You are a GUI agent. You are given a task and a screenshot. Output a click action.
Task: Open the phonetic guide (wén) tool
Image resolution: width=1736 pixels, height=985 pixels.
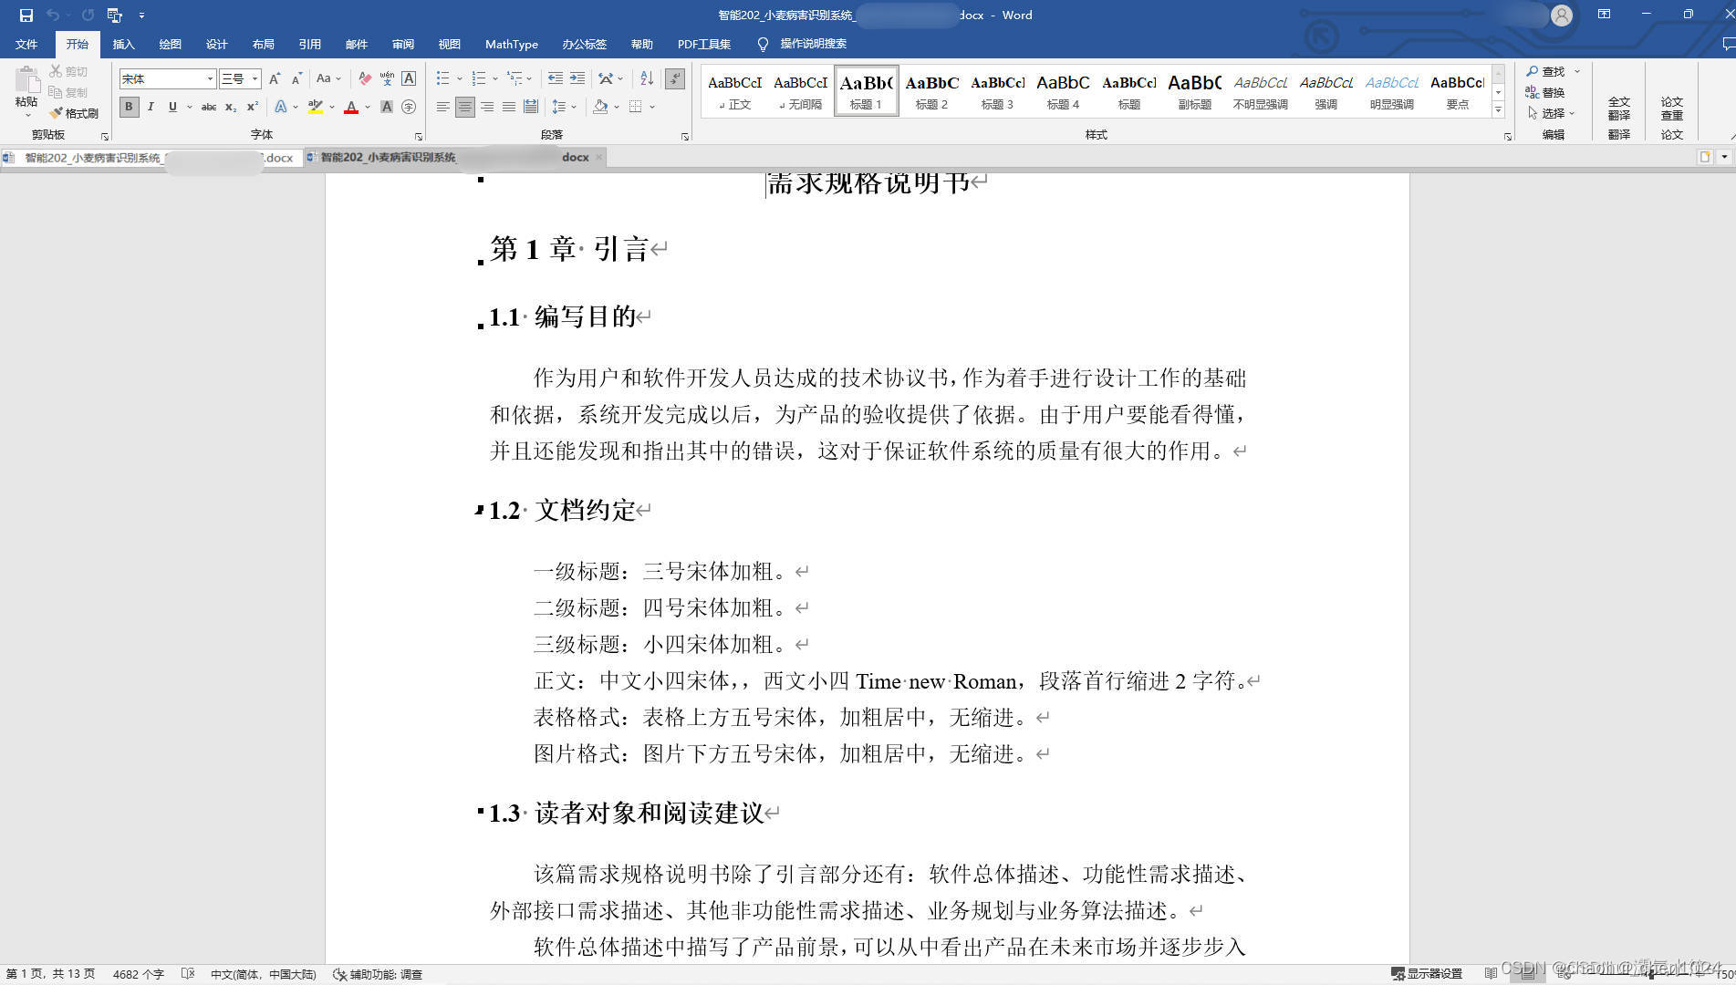(387, 78)
